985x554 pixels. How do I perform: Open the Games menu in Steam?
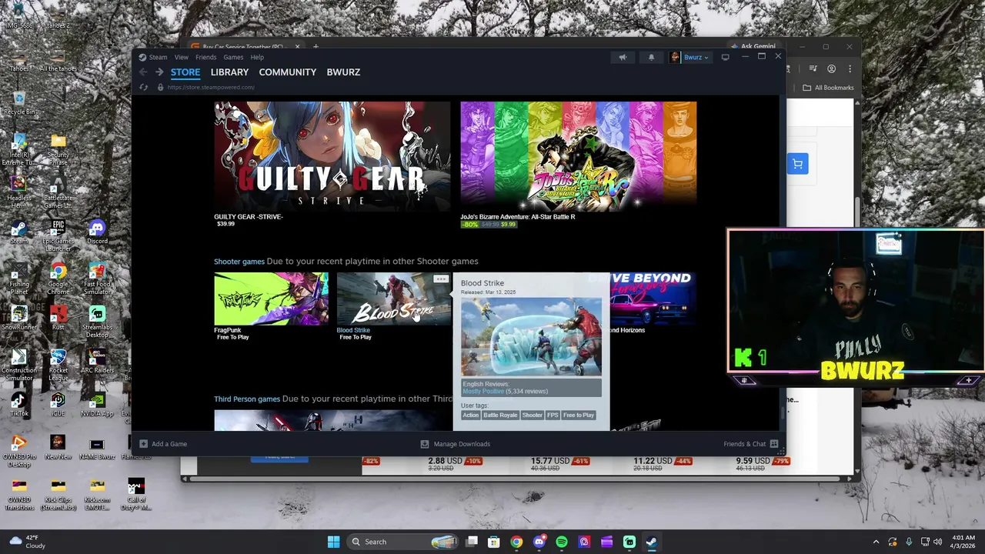tap(233, 57)
